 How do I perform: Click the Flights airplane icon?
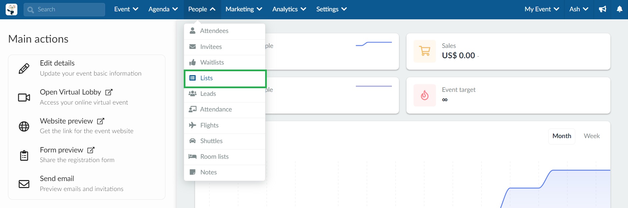point(192,125)
